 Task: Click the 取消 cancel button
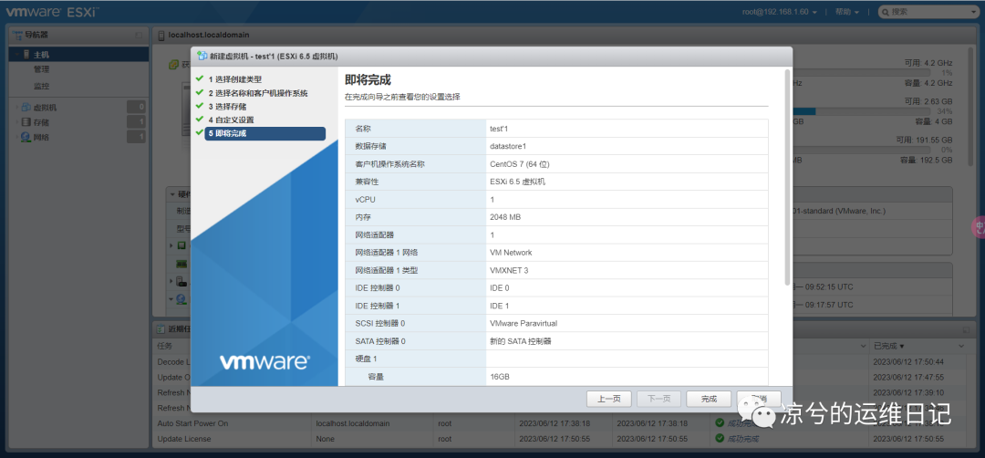click(759, 399)
